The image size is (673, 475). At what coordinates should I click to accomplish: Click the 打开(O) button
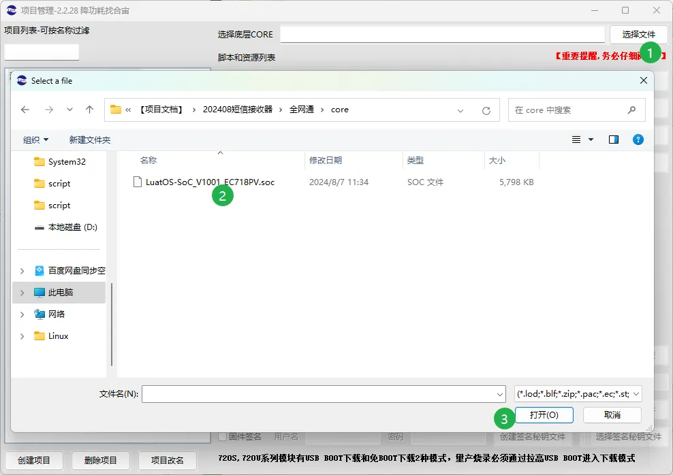pyautogui.click(x=544, y=415)
